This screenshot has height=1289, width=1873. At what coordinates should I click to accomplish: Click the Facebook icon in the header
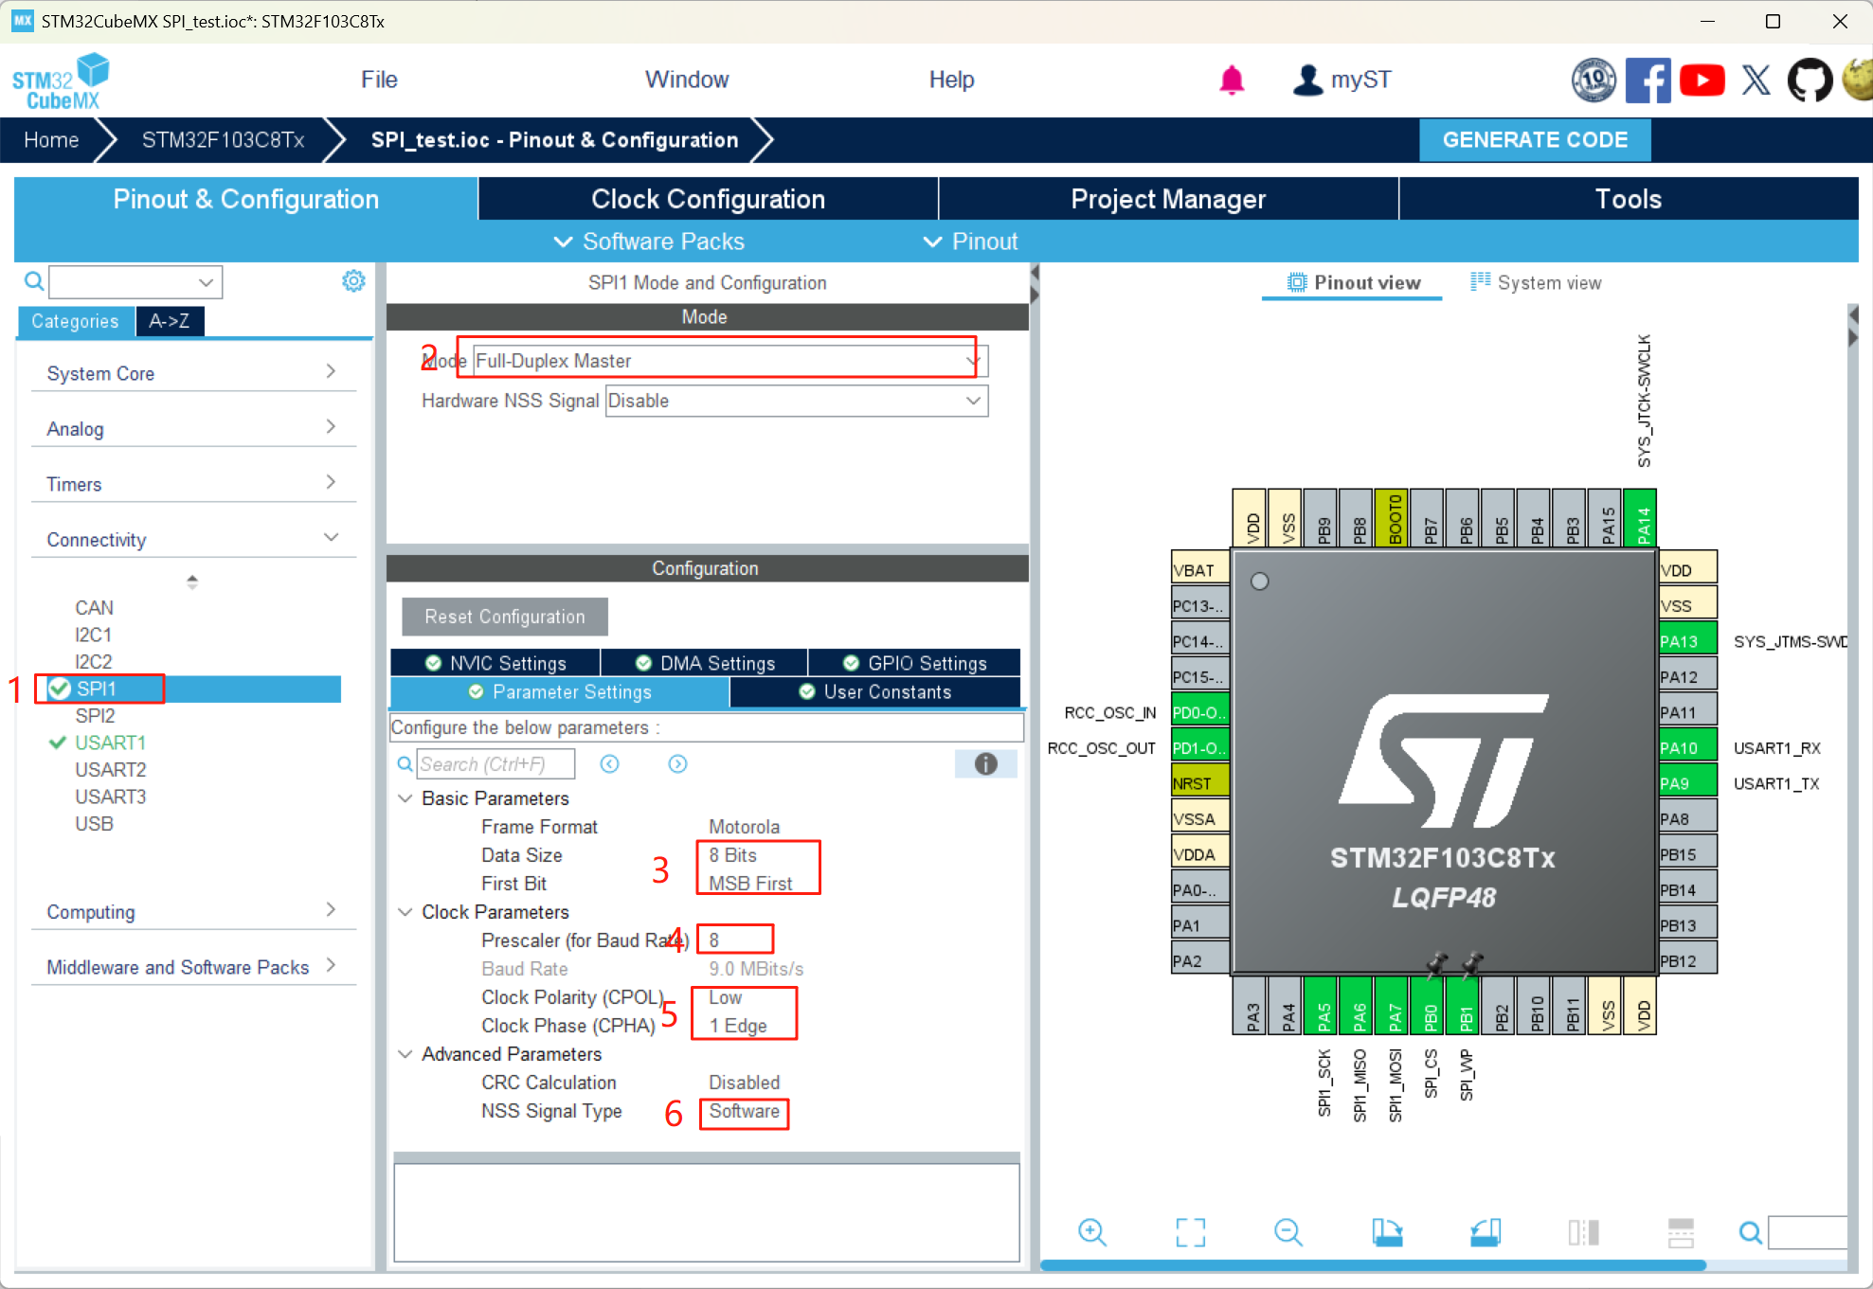[x=1648, y=80]
